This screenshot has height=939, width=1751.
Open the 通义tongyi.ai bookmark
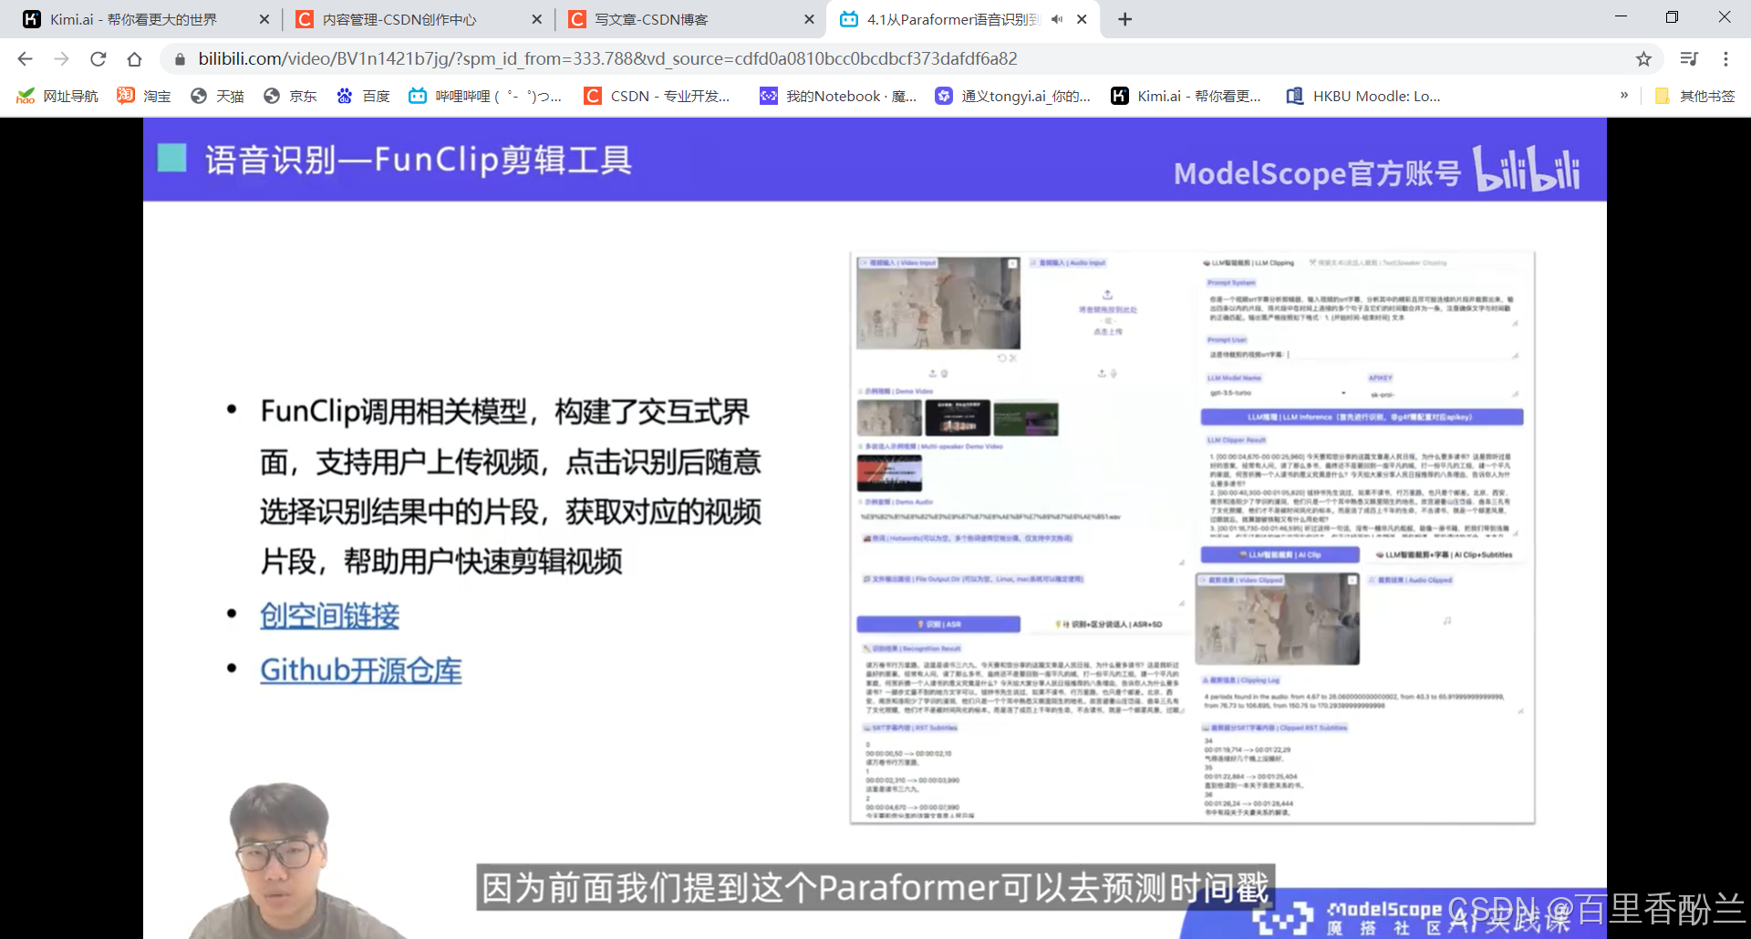click(1013, 96)
